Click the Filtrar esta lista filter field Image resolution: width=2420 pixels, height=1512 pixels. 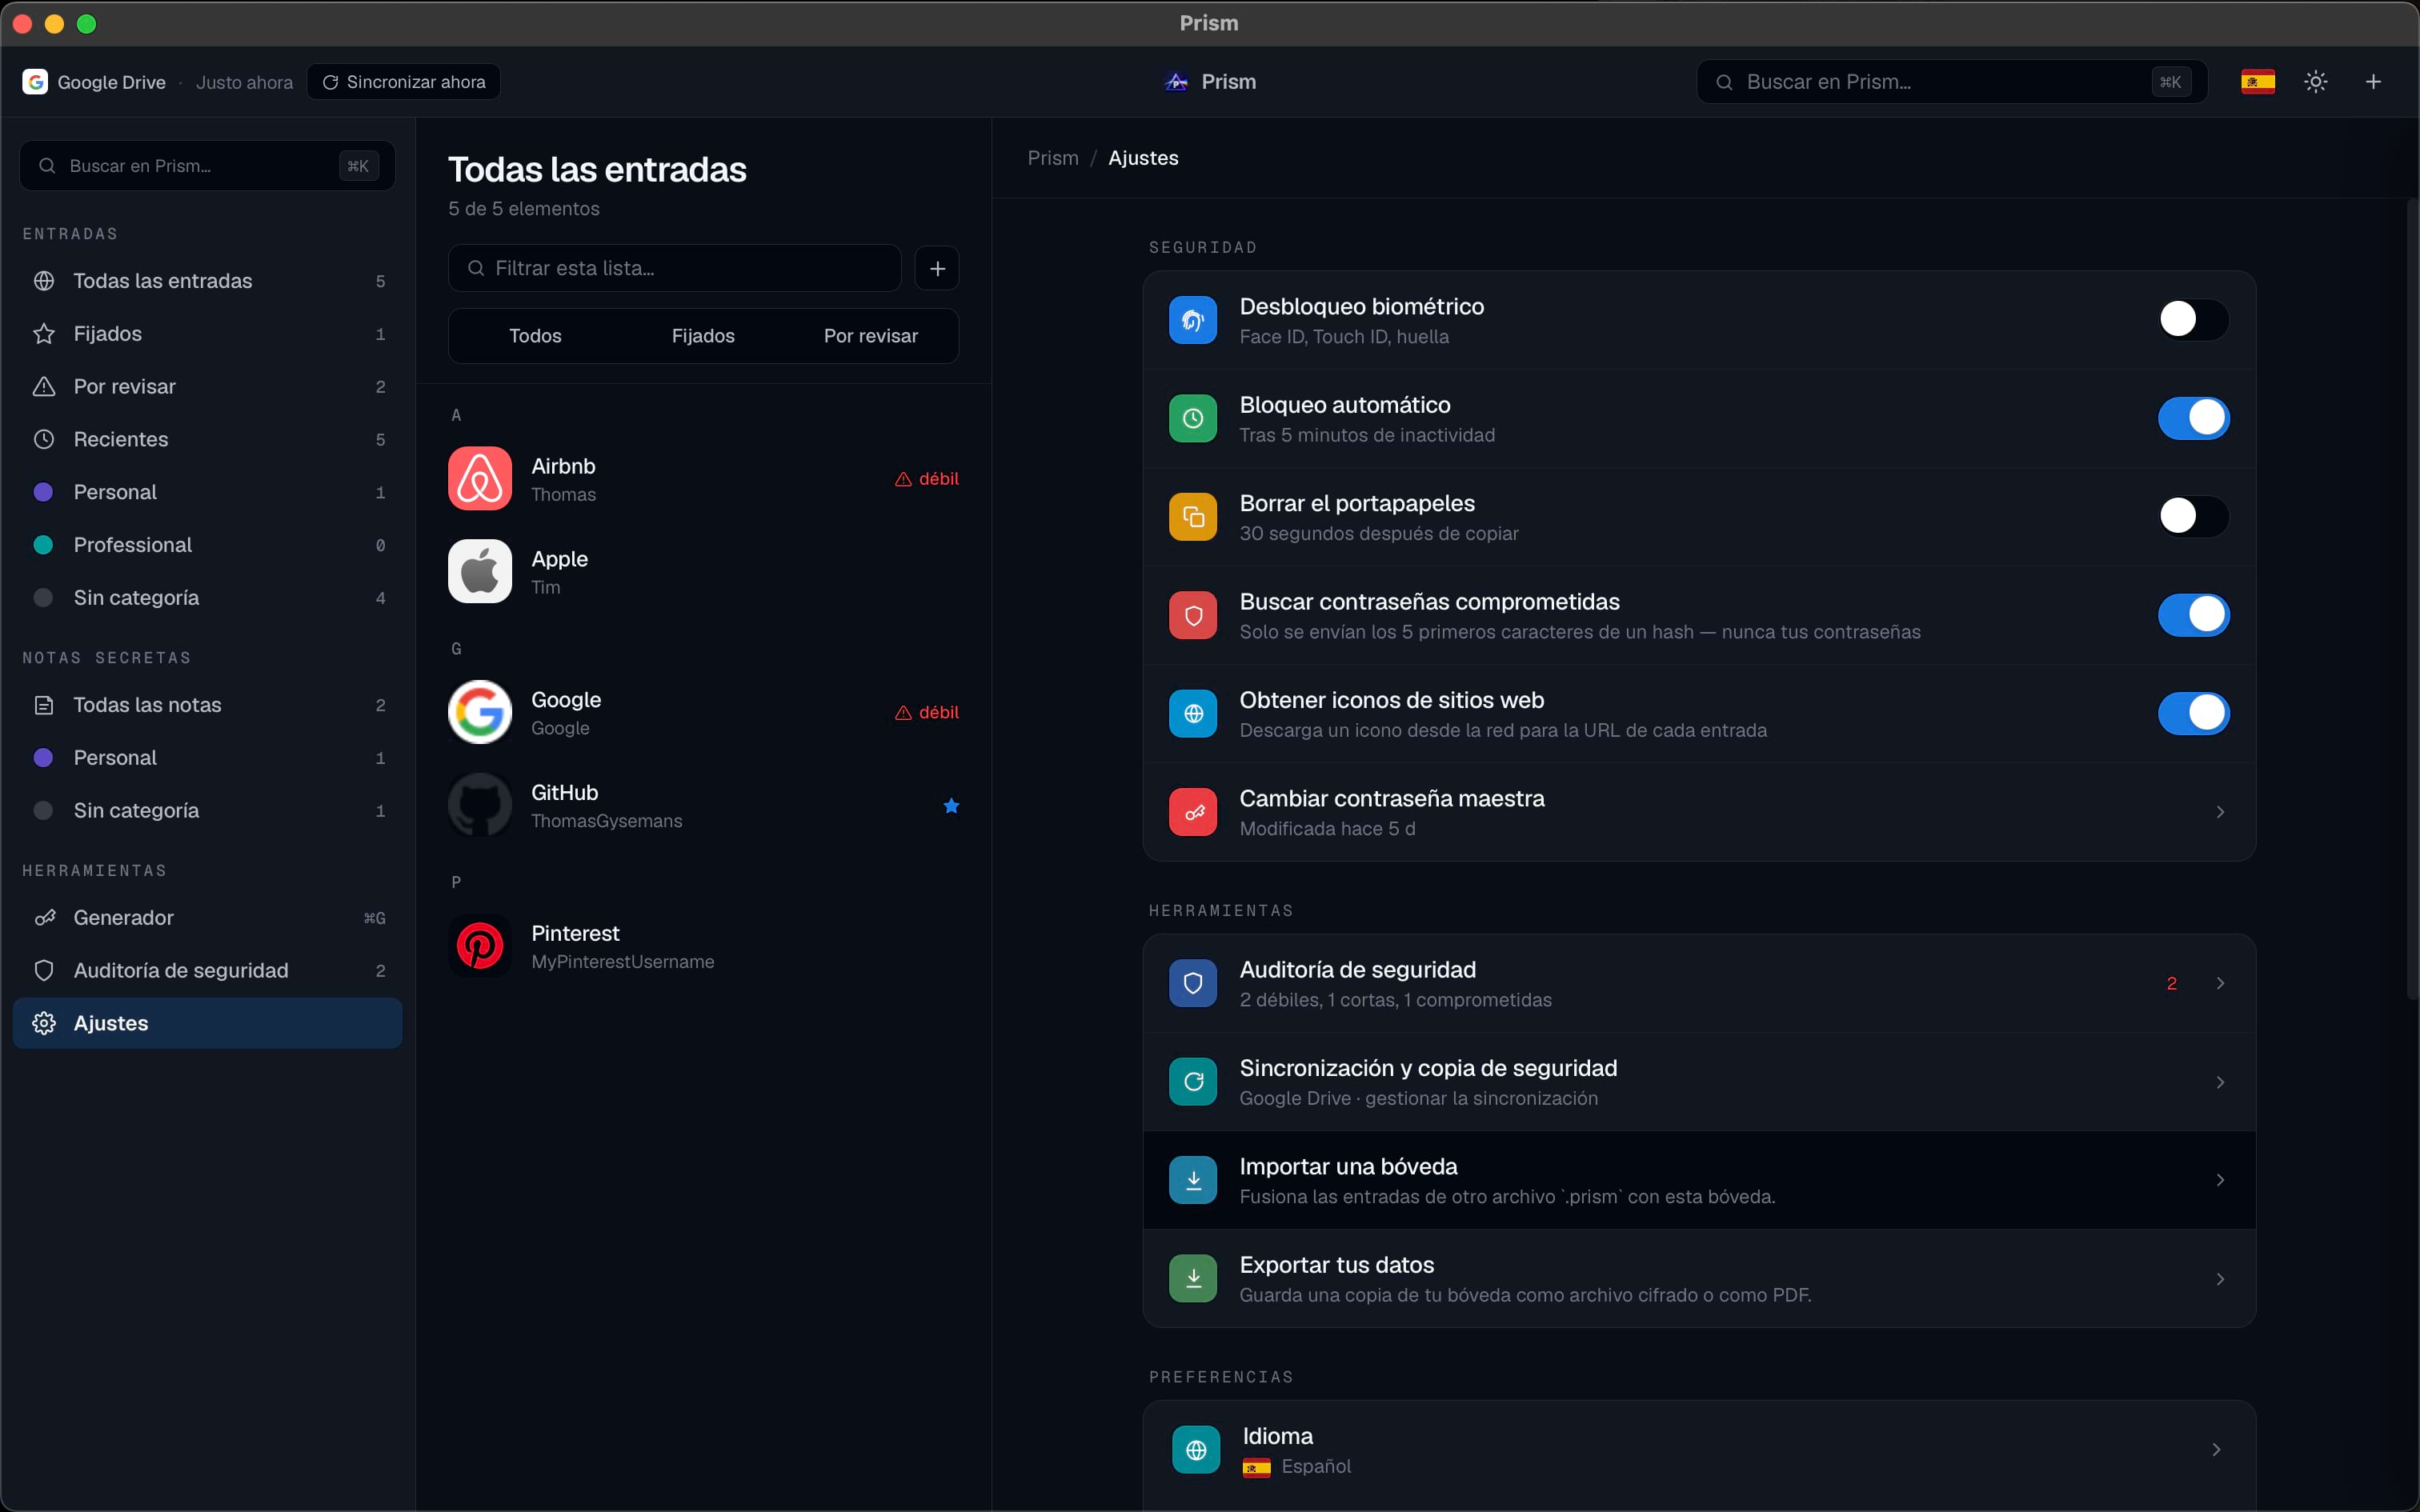click(x=675, y=268)
